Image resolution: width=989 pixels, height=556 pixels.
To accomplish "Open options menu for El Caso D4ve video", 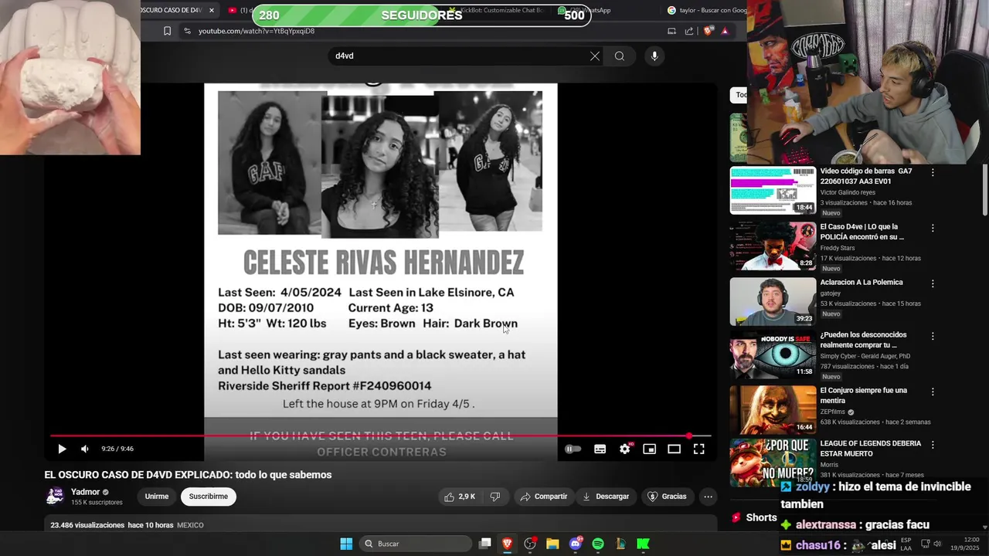I will [933, 229].
